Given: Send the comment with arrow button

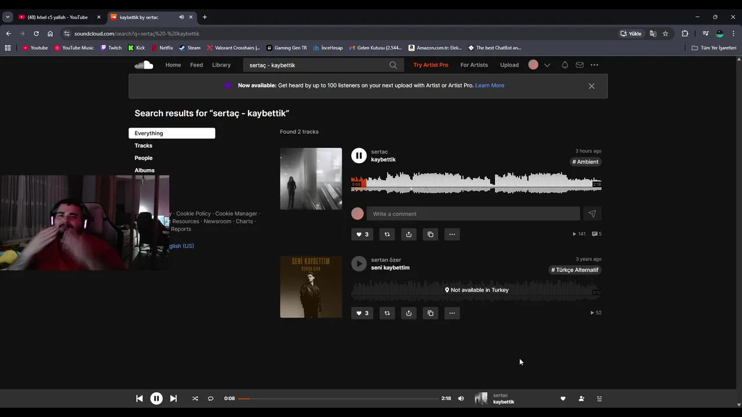Looking at the screenshot, I should (592, 214).
